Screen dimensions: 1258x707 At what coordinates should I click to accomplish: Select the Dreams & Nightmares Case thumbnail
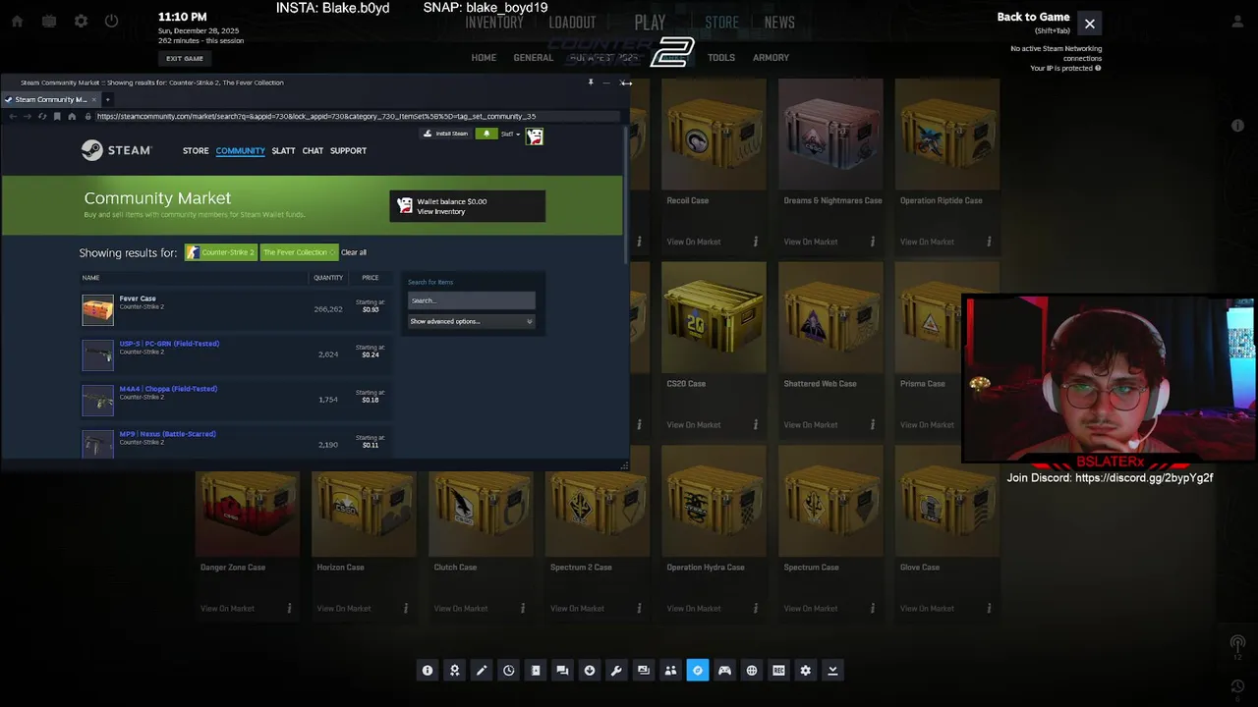pyautogui.click(x=830, y=135)
